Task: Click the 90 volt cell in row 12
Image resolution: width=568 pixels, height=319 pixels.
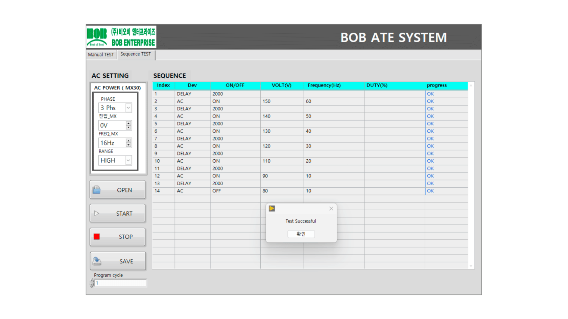Action: 282,176
